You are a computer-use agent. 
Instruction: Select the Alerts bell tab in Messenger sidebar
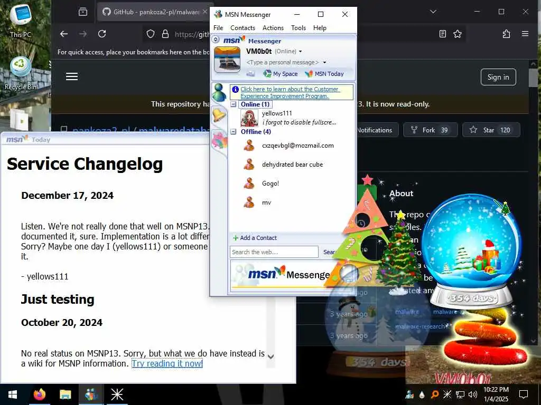(219, 115)
